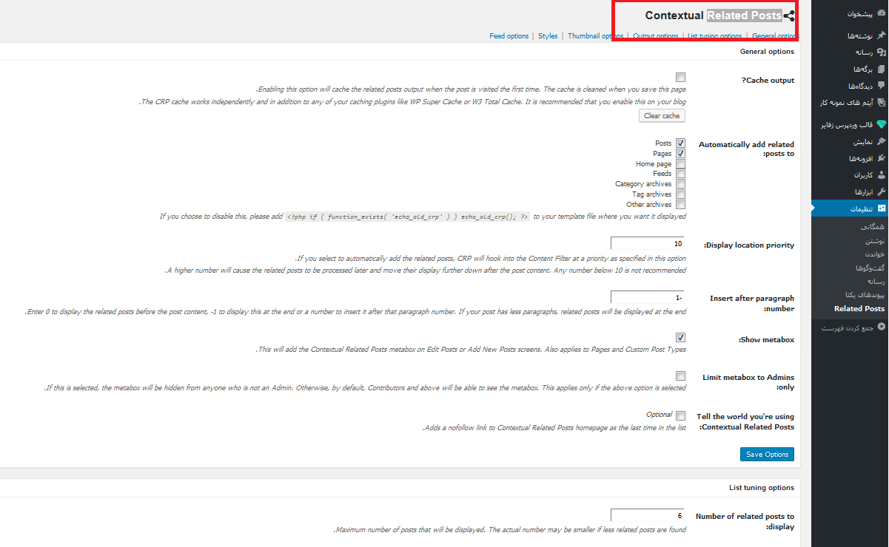Click the Contextual Related Posts page title

[714, 15]
